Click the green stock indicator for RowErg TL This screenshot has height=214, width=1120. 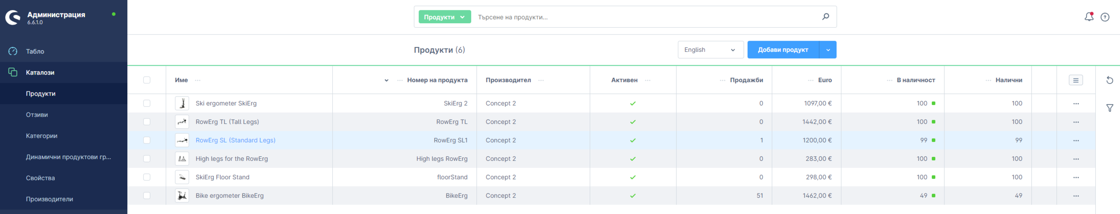click(933, 122)
